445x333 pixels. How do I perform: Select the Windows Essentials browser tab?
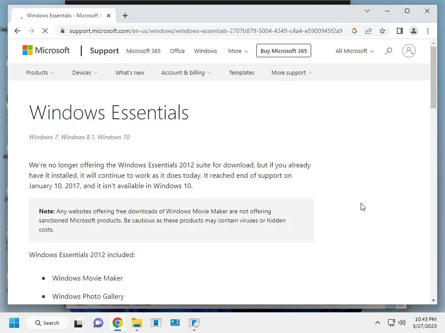tap(63, 16)
